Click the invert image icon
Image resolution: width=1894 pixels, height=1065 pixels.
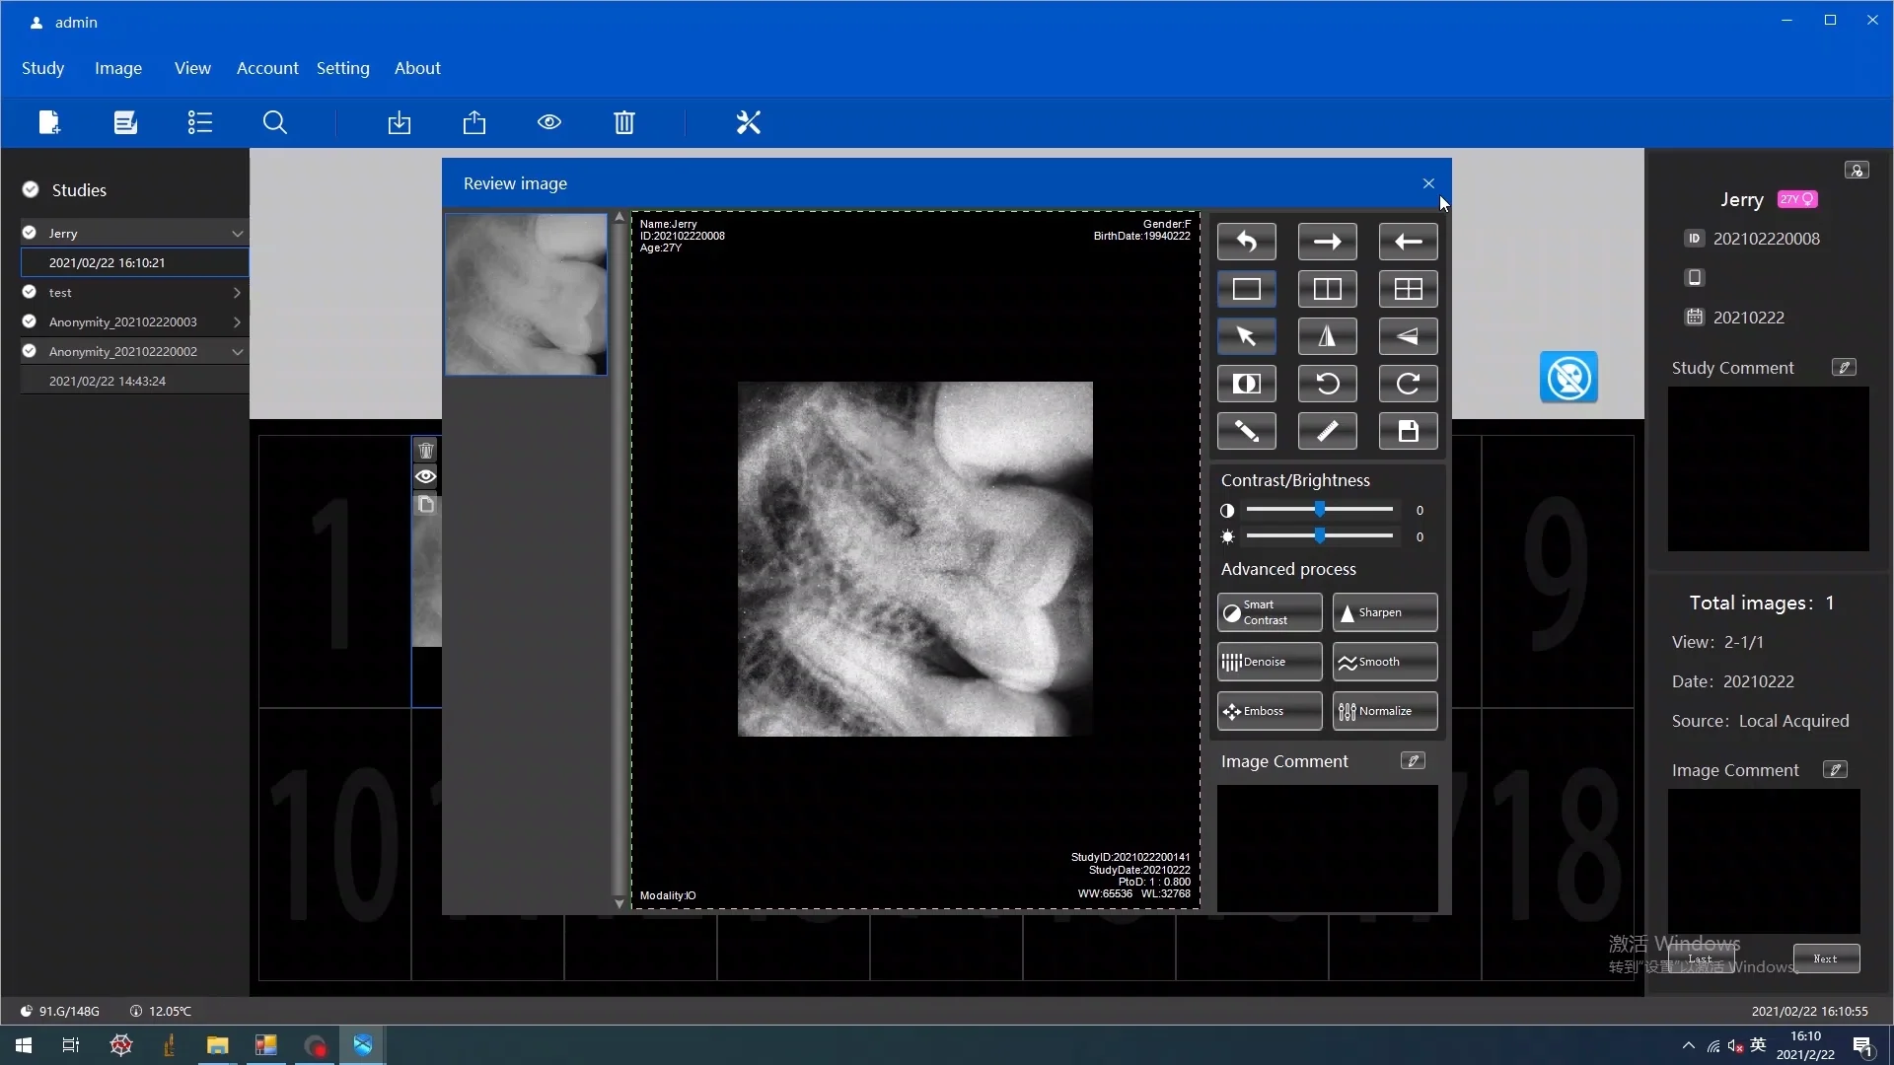point(1246,384)
